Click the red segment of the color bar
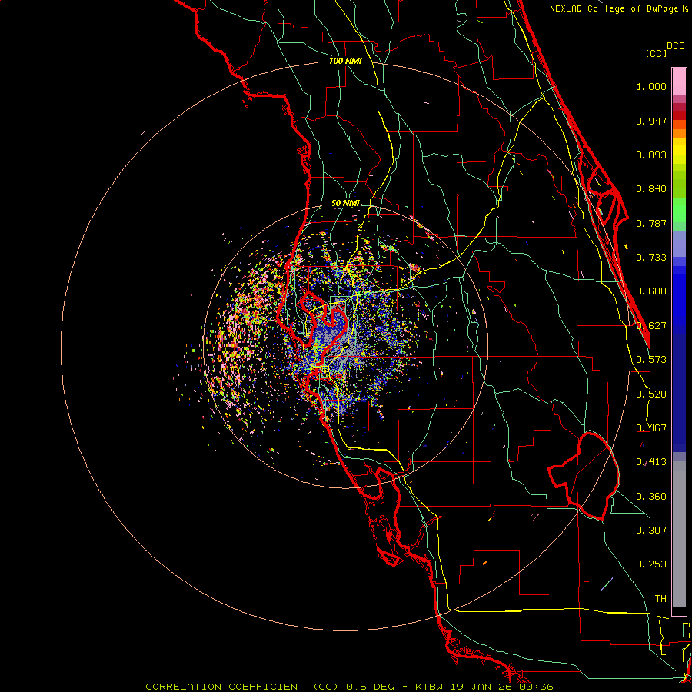Viewport: 692px width, 692px height. click(679, 115)
